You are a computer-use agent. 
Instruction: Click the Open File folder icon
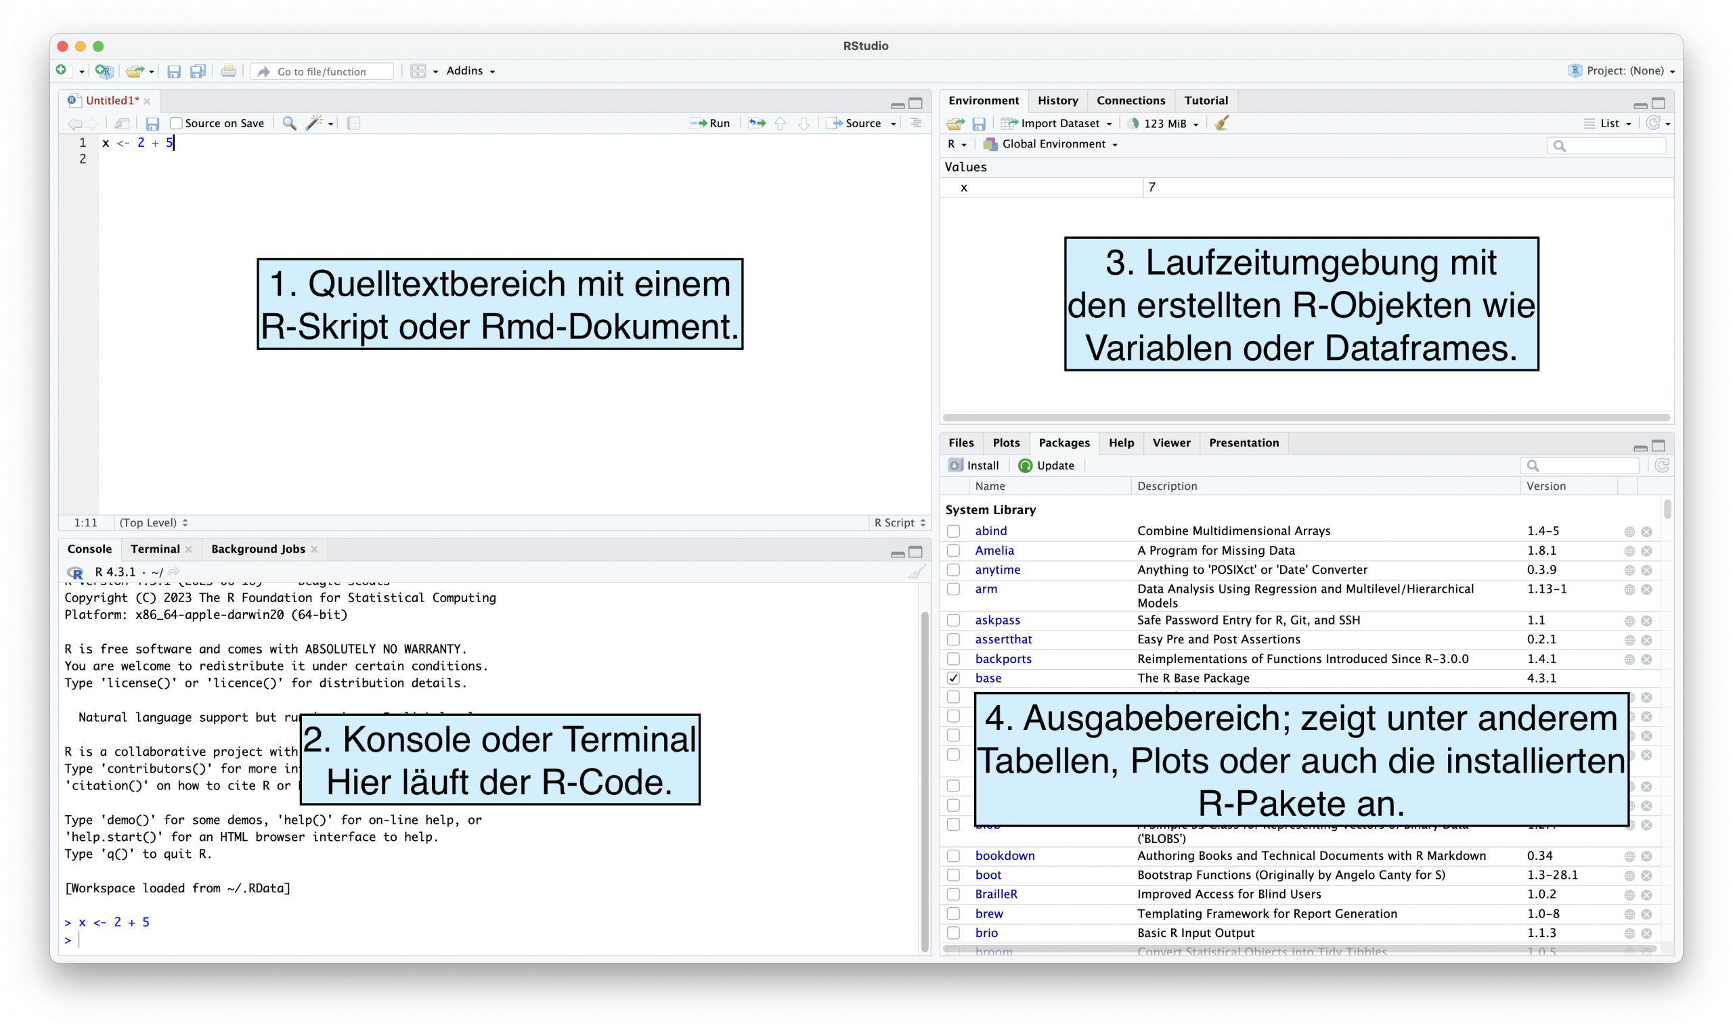pyautogui.click(x=135, y=71)
